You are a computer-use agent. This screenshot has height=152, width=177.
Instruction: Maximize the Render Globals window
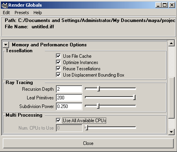pos(164,5)
